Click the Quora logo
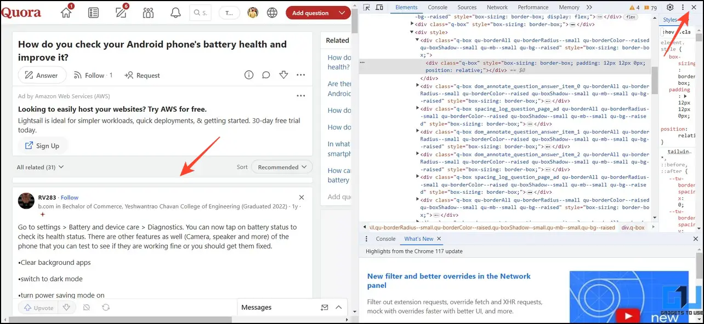The height and width of the screenshot is (324, 704). coord(21,13)
